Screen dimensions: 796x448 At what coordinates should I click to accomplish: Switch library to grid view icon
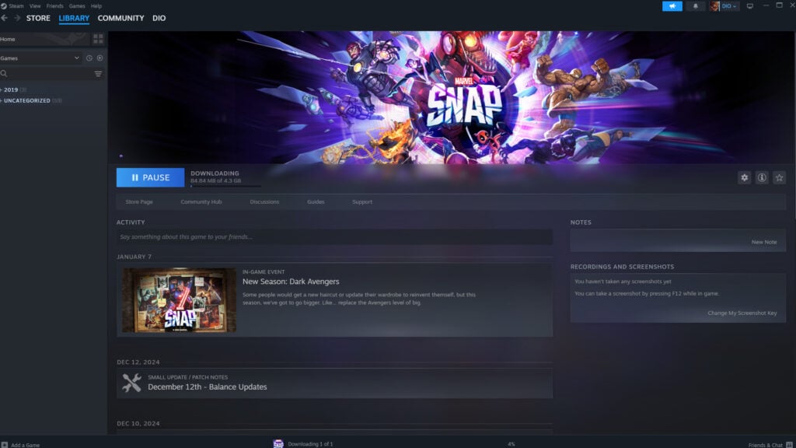pyautogui.click(x=98, y=37)
